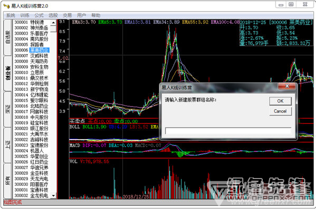The height and width of the screenshot is (209, 316).
Task: Switch to the 所有 side tab
Action: pyautogui.click(x=8, y=181)
